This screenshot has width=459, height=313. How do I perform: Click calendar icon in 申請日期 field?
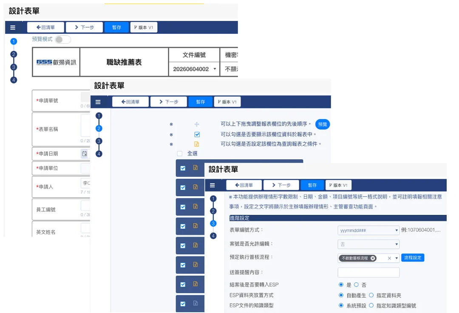click(85, 154)
